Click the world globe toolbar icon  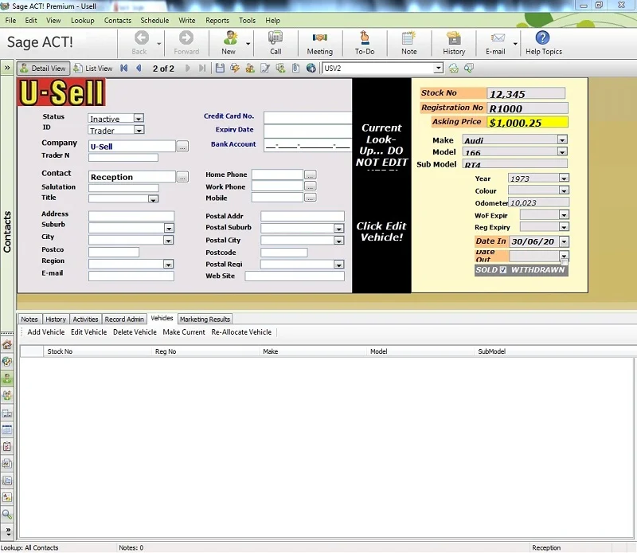click(311, 69)
